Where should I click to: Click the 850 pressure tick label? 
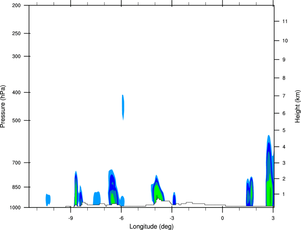point(16,187)
